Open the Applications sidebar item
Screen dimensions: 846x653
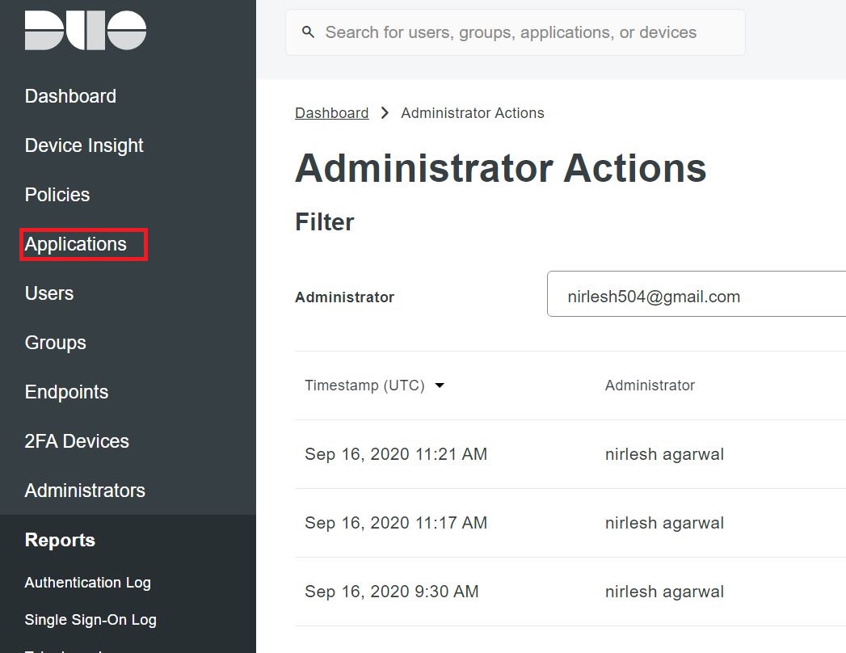pos(76,244)
